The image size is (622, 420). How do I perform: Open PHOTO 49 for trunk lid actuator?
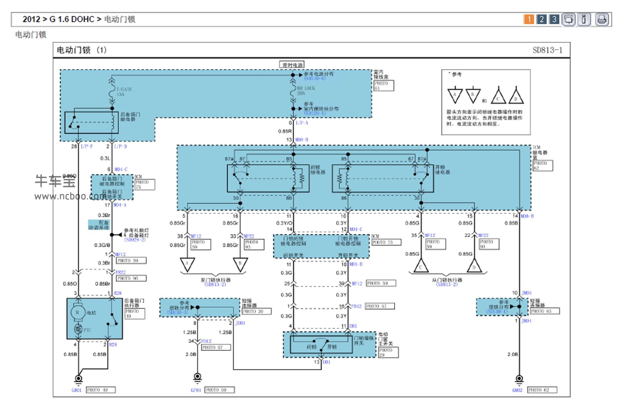click(x=135, y=314)
